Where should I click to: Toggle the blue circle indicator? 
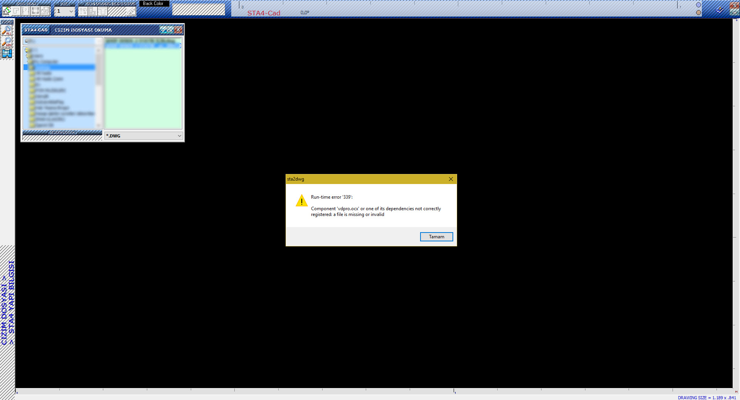(698, 5)
